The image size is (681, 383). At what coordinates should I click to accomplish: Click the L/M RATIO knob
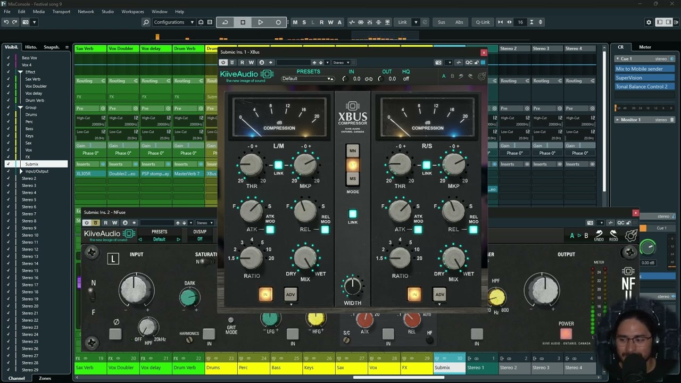pyautogui.click(x=251, y=258)
